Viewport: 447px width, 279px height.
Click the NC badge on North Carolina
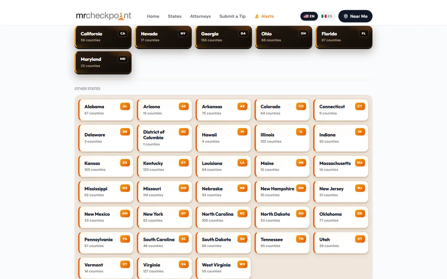(x=242, y=213)
